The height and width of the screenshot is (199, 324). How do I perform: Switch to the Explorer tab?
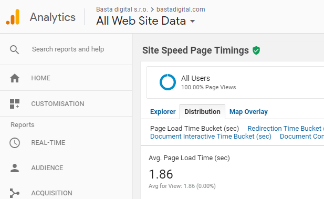tap(163, 112)
